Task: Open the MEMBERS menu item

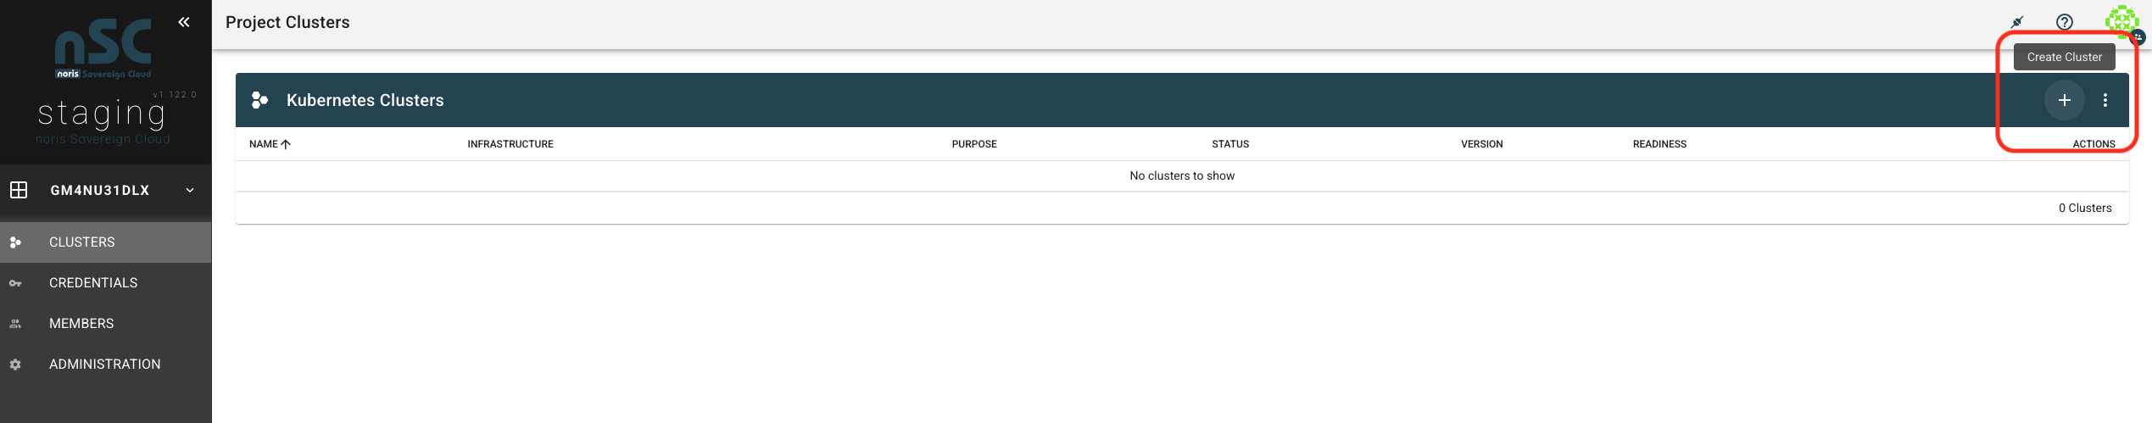Action: click(105, 324)
